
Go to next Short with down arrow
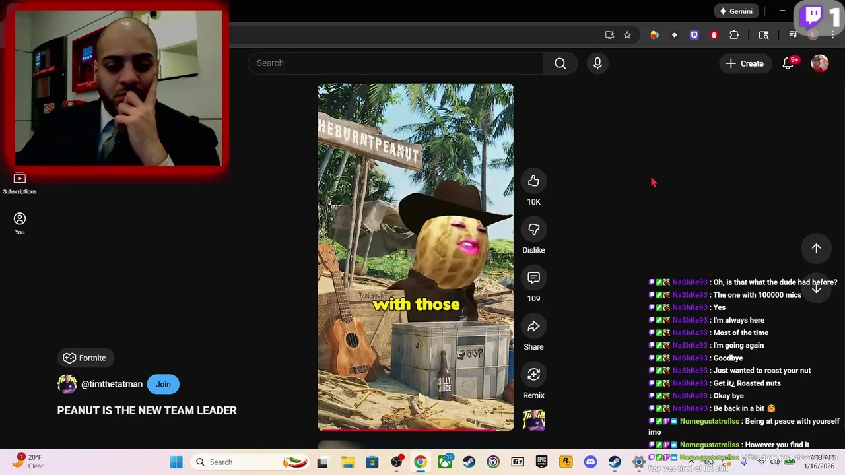816,288
